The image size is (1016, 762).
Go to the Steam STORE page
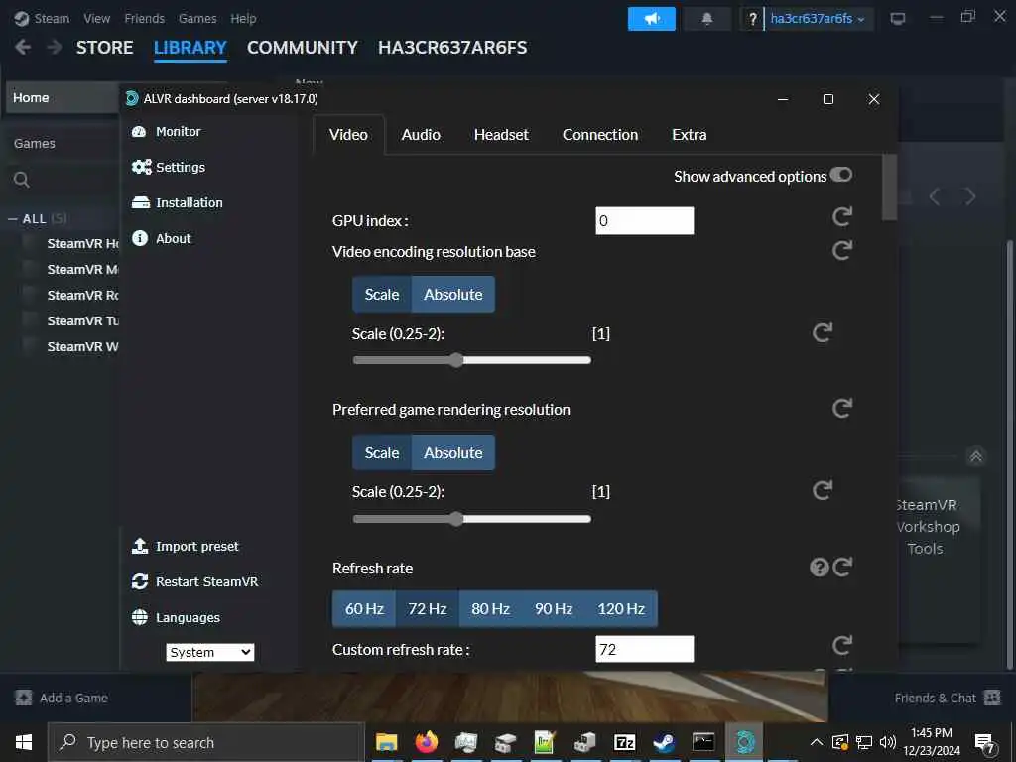pyautogui.click(x=104, y=48)
